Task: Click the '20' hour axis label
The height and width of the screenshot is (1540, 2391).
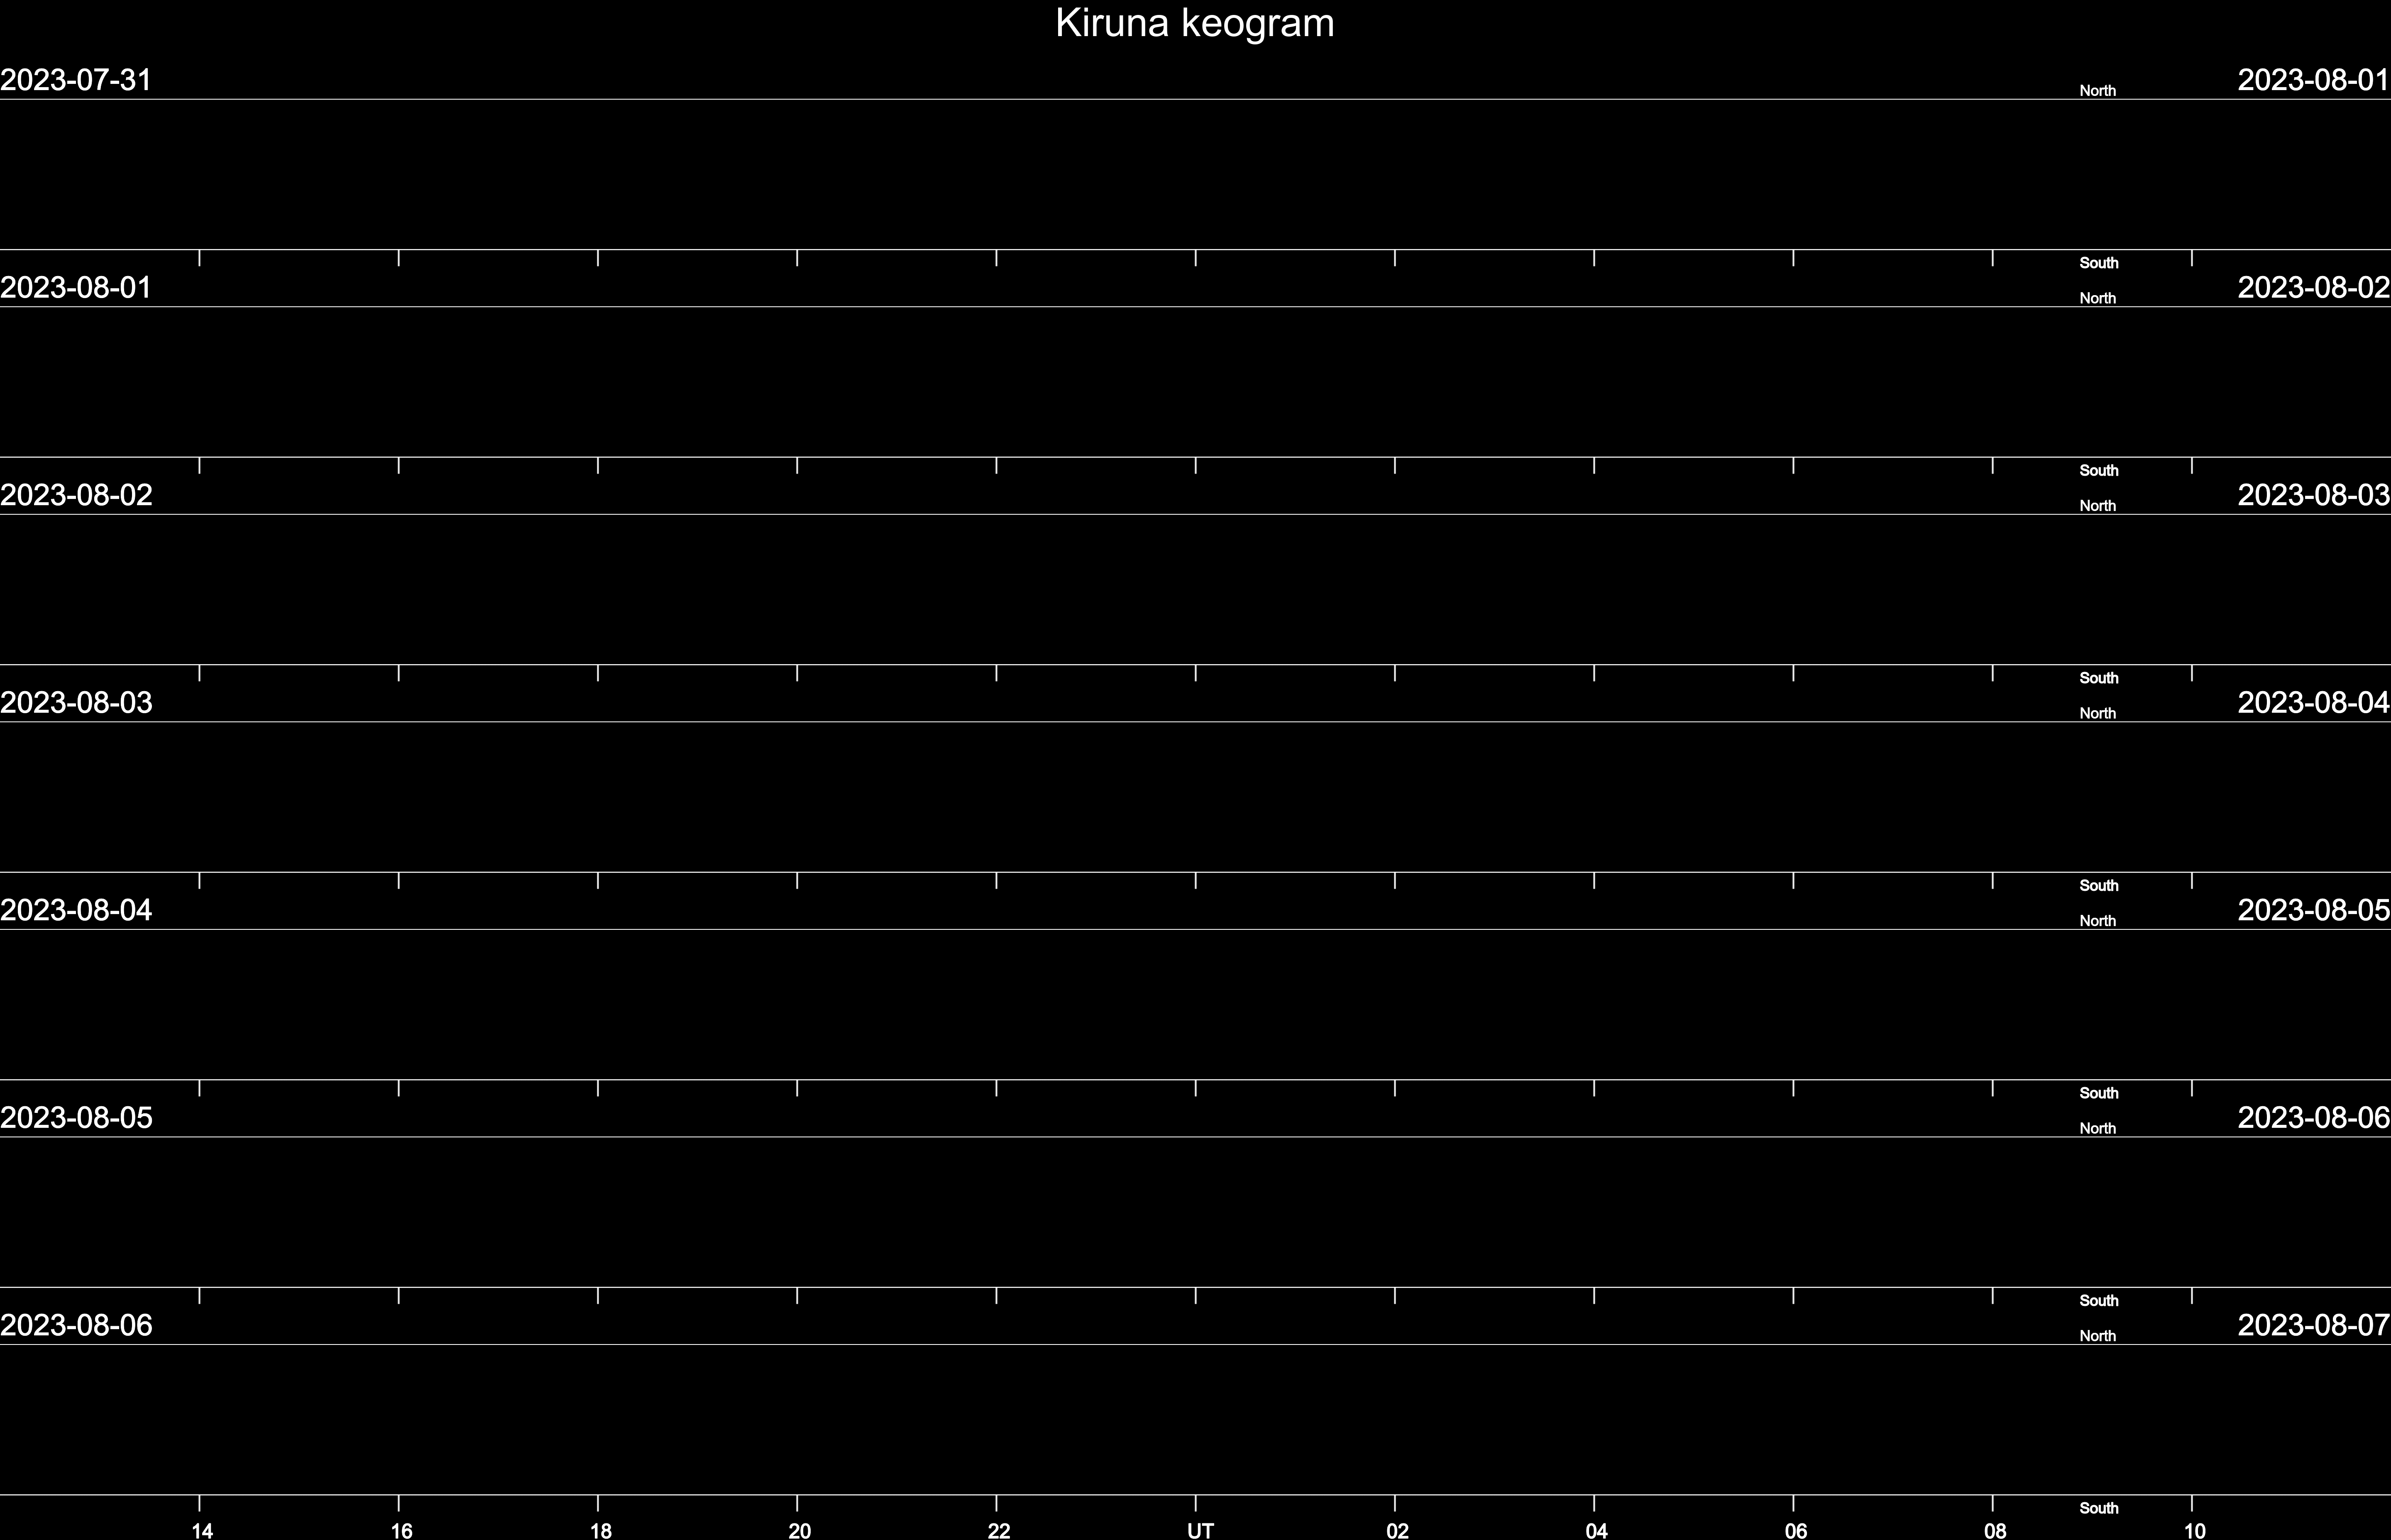Action: 799,1530
